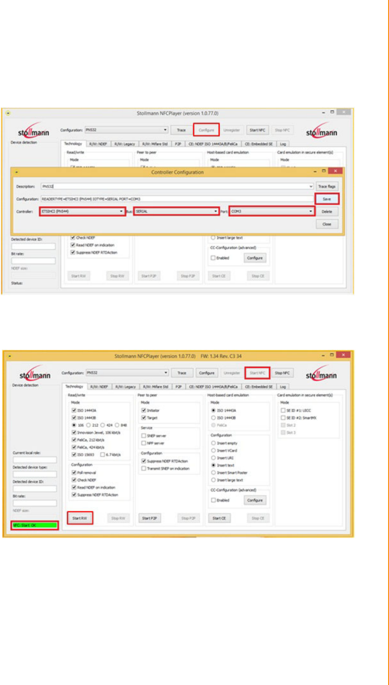The height and width of the screenshot is (685, 389).
Task: Click Start RW in the FW 1.34 window
Action: coord(80,518)
